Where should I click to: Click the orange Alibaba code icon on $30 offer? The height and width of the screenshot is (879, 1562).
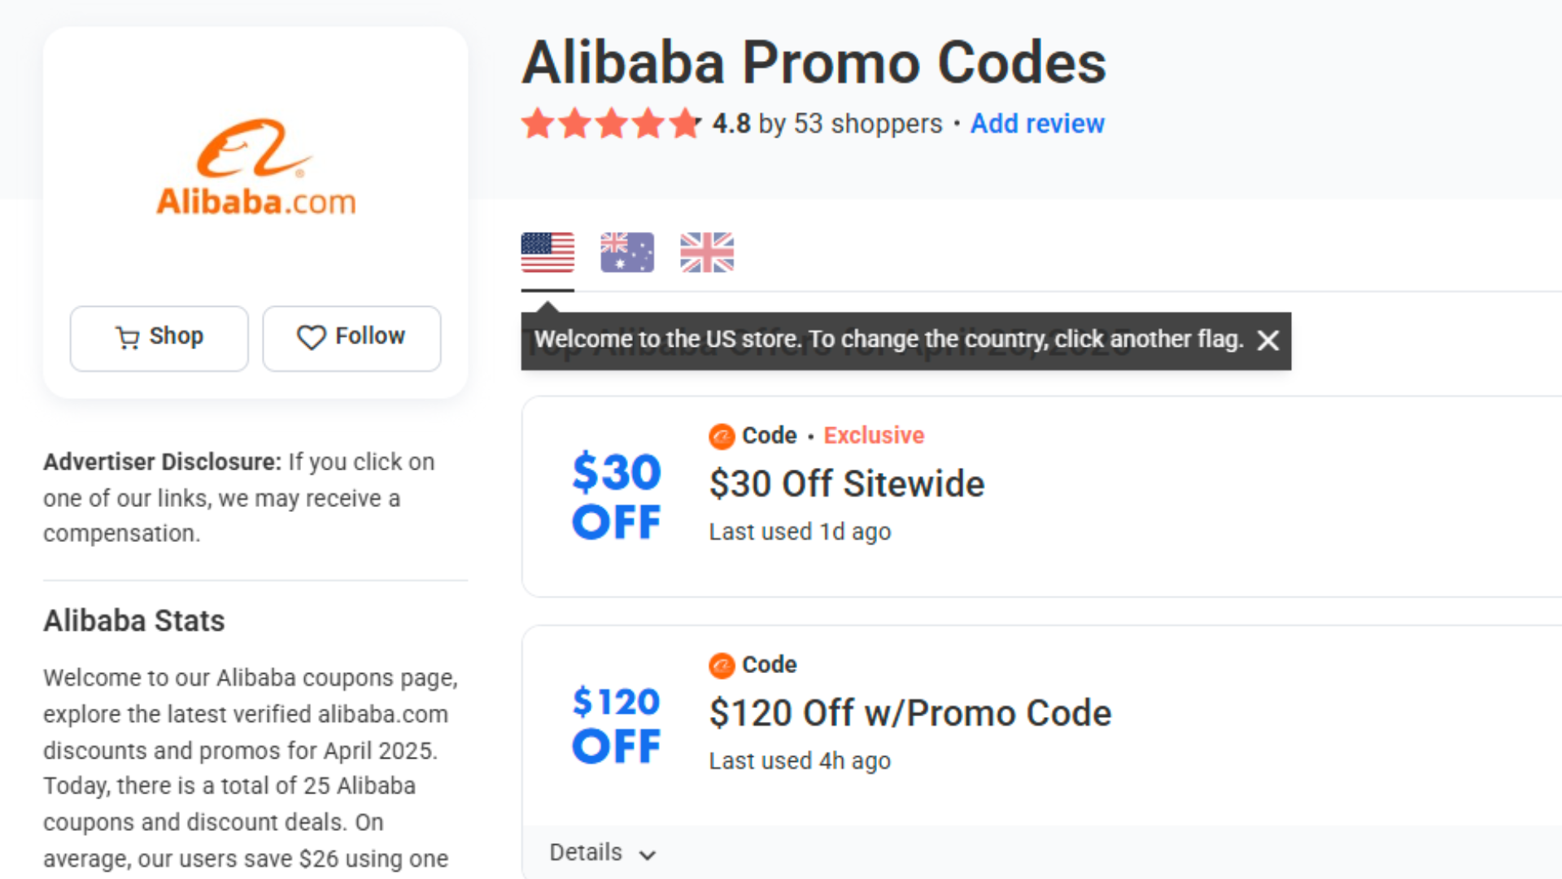(x=721, y=435)
